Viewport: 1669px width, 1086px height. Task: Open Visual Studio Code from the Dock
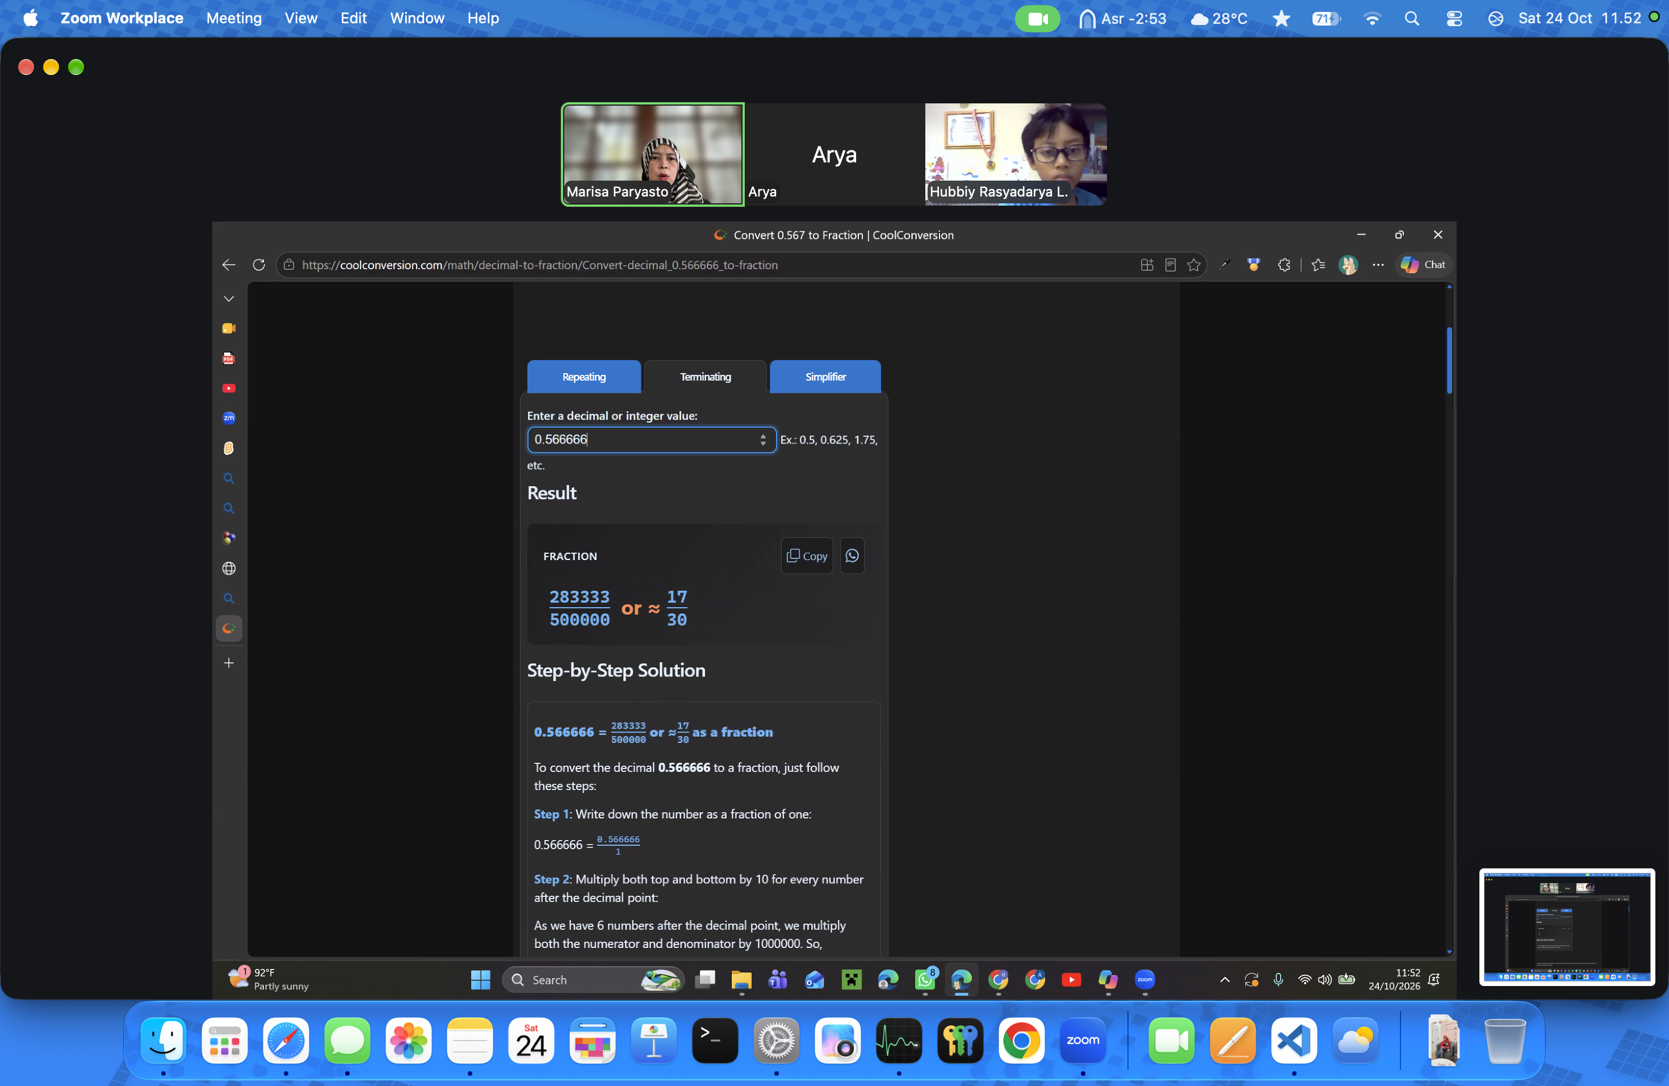pos(1293,1041)
